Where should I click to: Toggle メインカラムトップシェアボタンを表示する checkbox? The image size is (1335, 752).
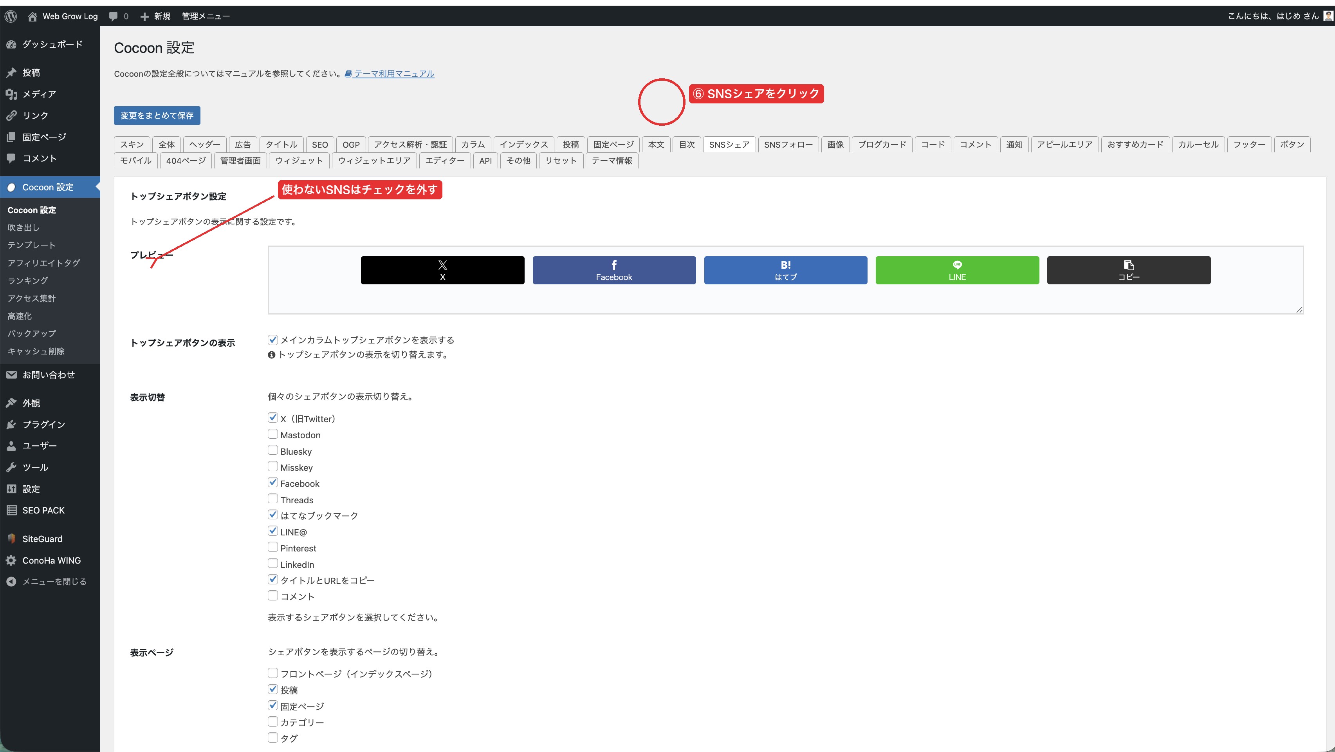click(272, 340)
